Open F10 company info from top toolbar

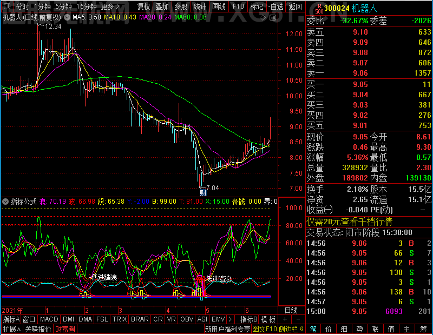(x=238, y=6)
